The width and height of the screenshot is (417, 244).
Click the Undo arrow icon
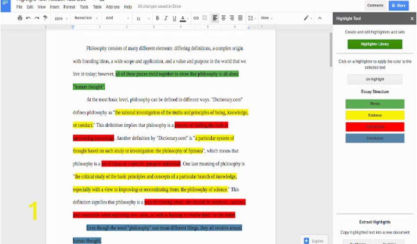28,18
